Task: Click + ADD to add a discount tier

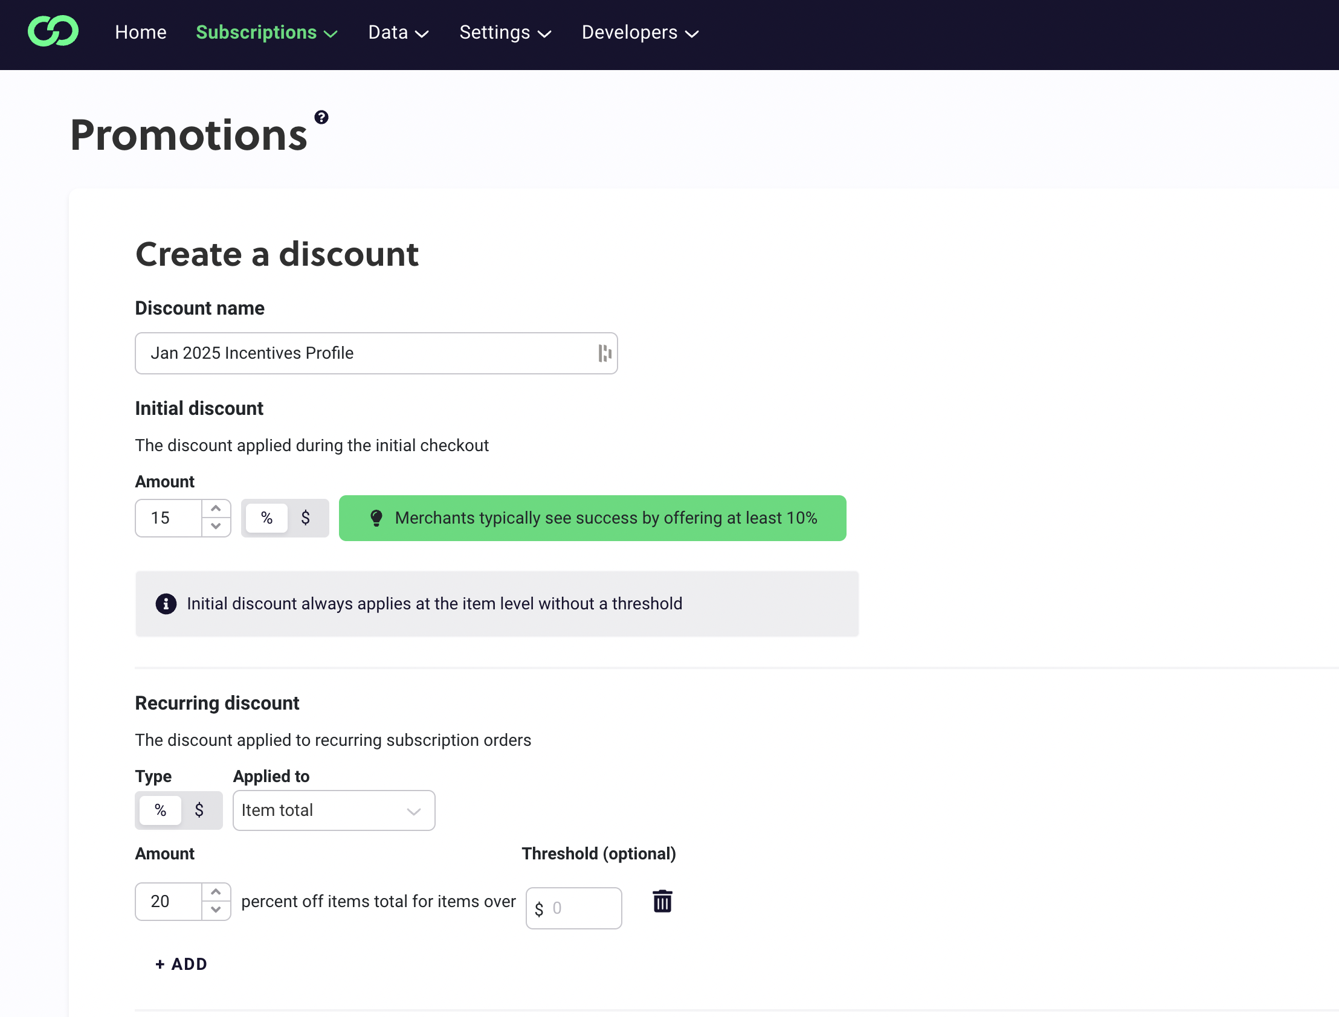Action: pyautogui.click(x=181, y=964)
